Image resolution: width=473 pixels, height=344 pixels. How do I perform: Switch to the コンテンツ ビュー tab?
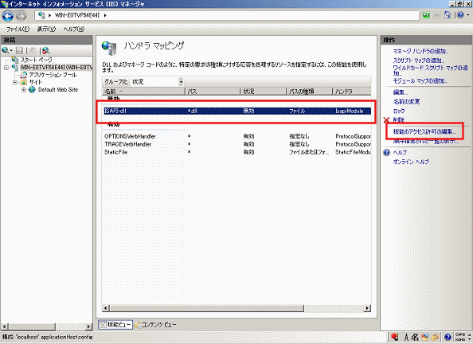click(155, 325)
